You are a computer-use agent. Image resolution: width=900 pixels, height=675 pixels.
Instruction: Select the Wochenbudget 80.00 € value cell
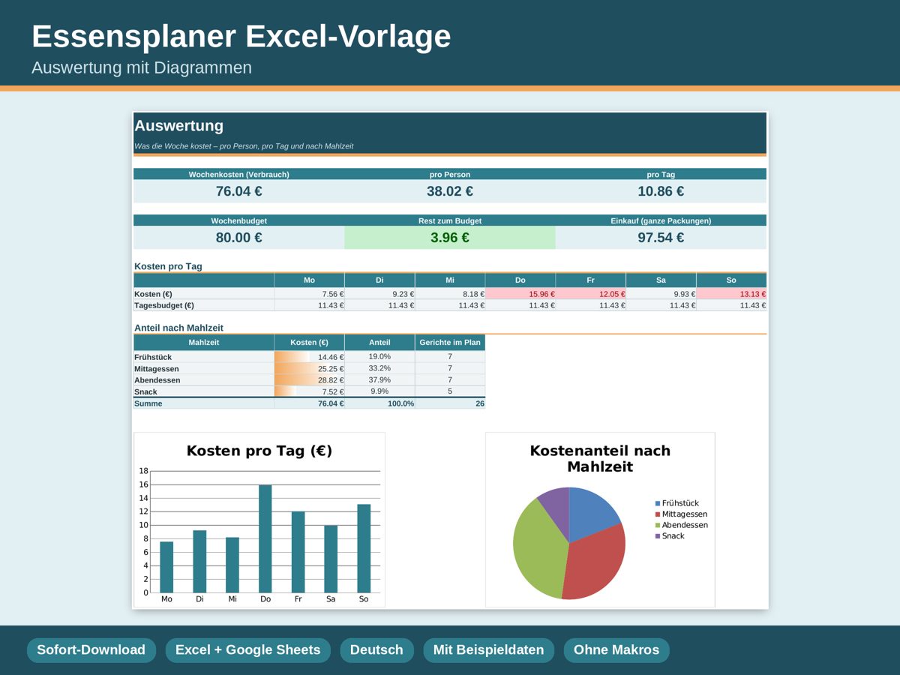coord(239,238)
